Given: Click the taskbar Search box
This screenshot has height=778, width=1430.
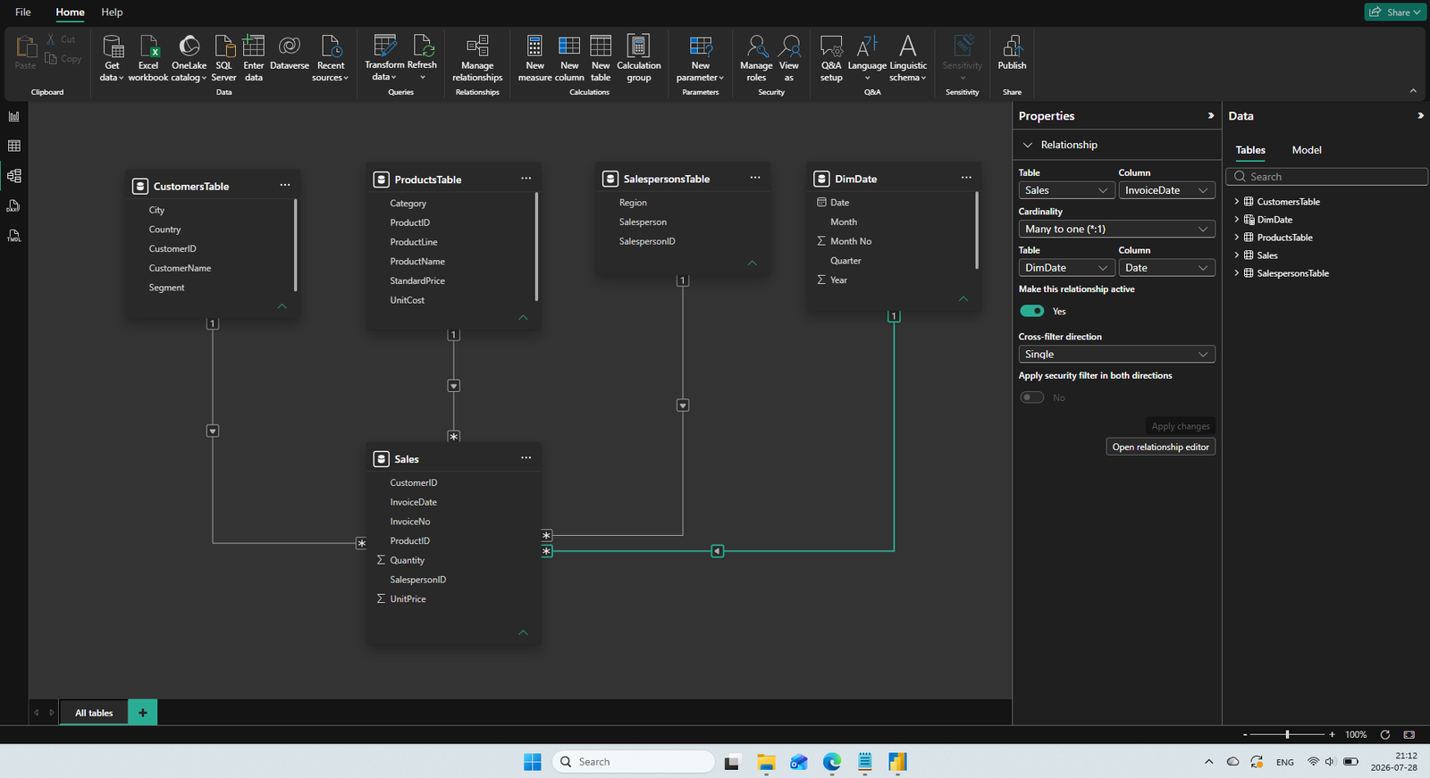Looking at the screenshot, I should [634, 762].
